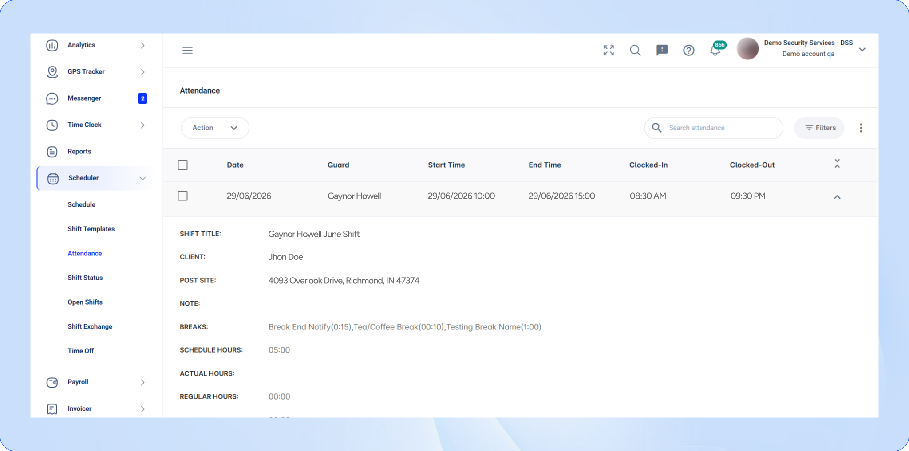Expand the account dropdown arrow
Screen dimensions: 909x451
tap(862, 49)
